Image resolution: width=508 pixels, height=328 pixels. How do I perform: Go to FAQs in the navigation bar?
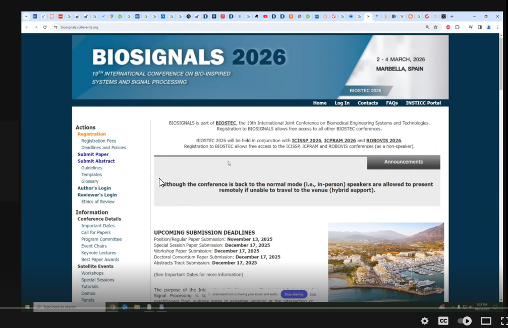coord(391,103)
